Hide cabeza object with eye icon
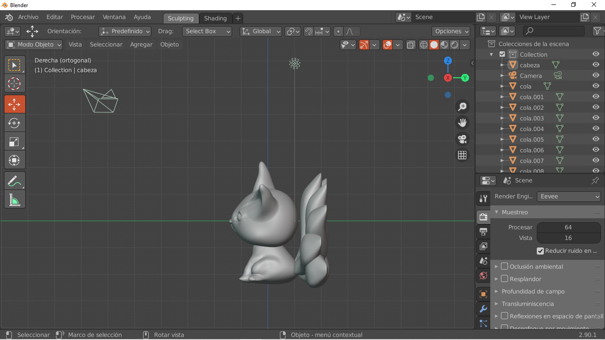Screen dimensions: 605x340 coord(596,65)
